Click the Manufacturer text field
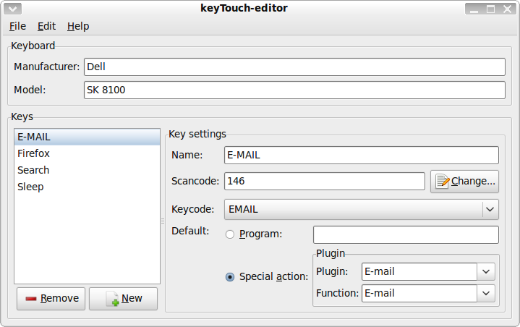Viewport: 520px width, 327px height. [294, 67]
